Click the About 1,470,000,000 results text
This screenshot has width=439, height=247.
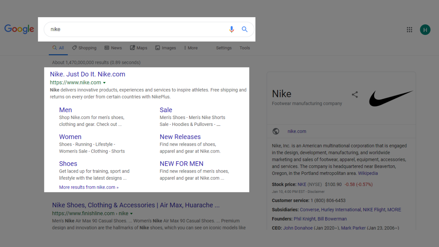pyautogui.click(x=96, y=62)
